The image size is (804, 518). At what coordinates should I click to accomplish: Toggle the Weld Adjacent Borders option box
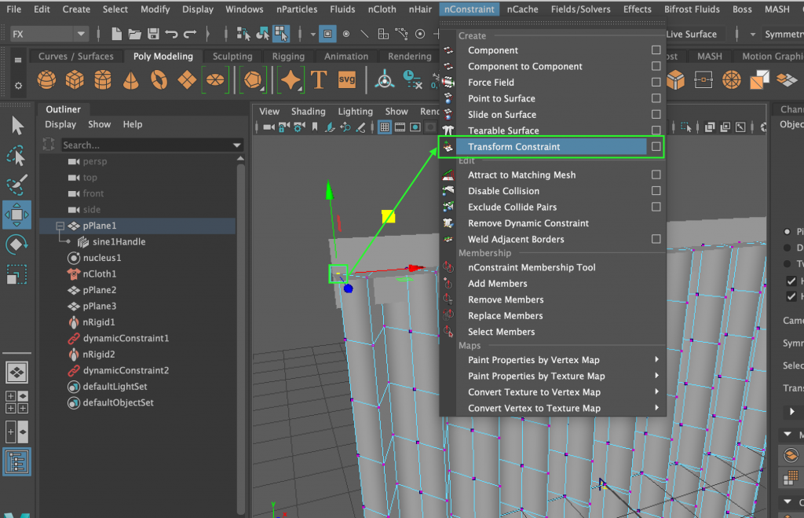pyautogui.click(x=656, y=239)
